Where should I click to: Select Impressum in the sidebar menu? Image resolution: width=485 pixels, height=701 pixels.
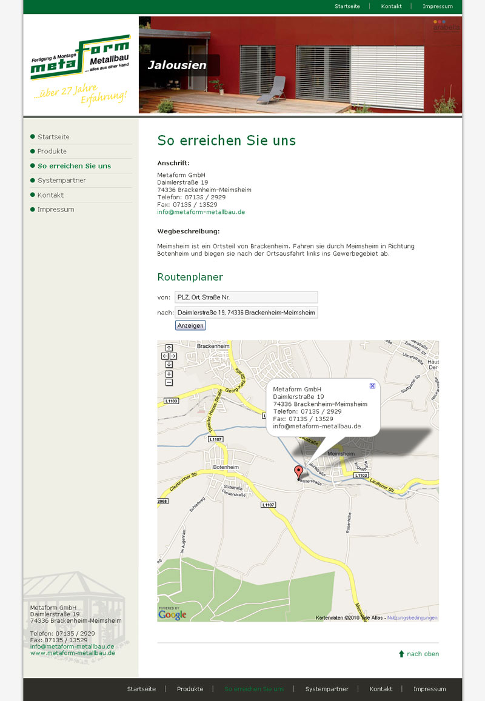(56, 209)
